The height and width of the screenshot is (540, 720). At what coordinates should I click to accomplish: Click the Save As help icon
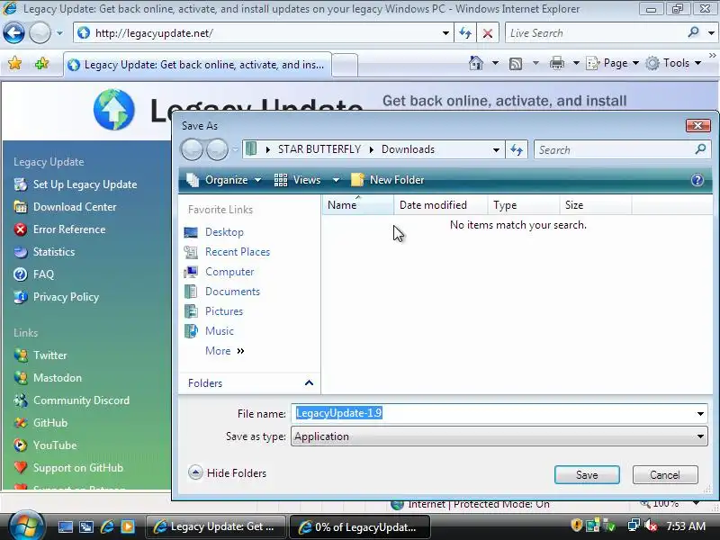[697, 180]
